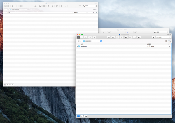Click the eye Quick Look icon in toolbar
The image size is (175, 123).
pos(126,38)
